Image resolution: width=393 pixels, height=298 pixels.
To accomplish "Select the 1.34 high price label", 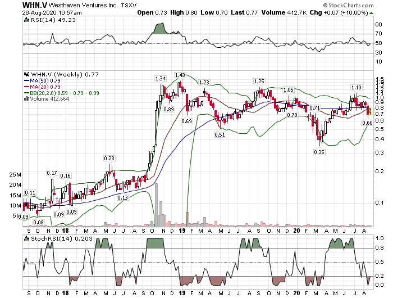I will point(161,79).
